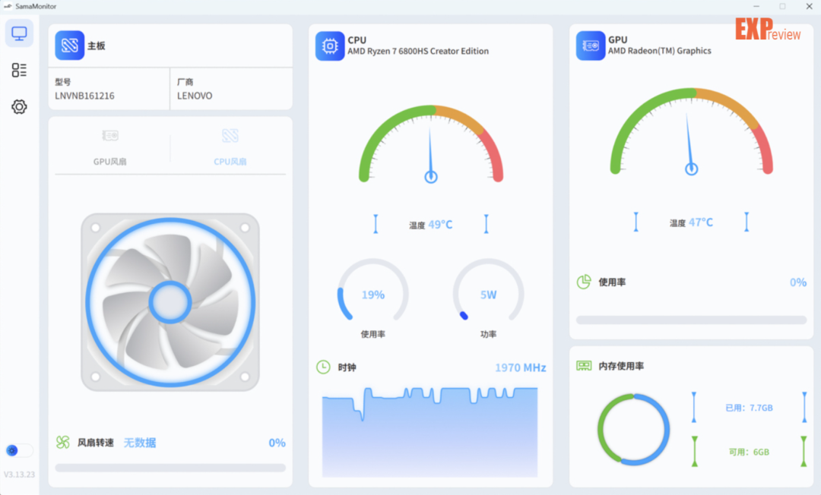This screenshot has height=495, width=821.
Task: Click the CPU chip icon
Action: coord(330,46)
